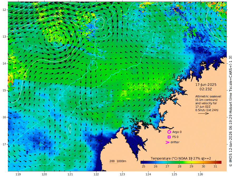This screenshot has width=232, height=179.
Task: Click the magenta drifter arrowhead legend symbol
Action: 167,142
